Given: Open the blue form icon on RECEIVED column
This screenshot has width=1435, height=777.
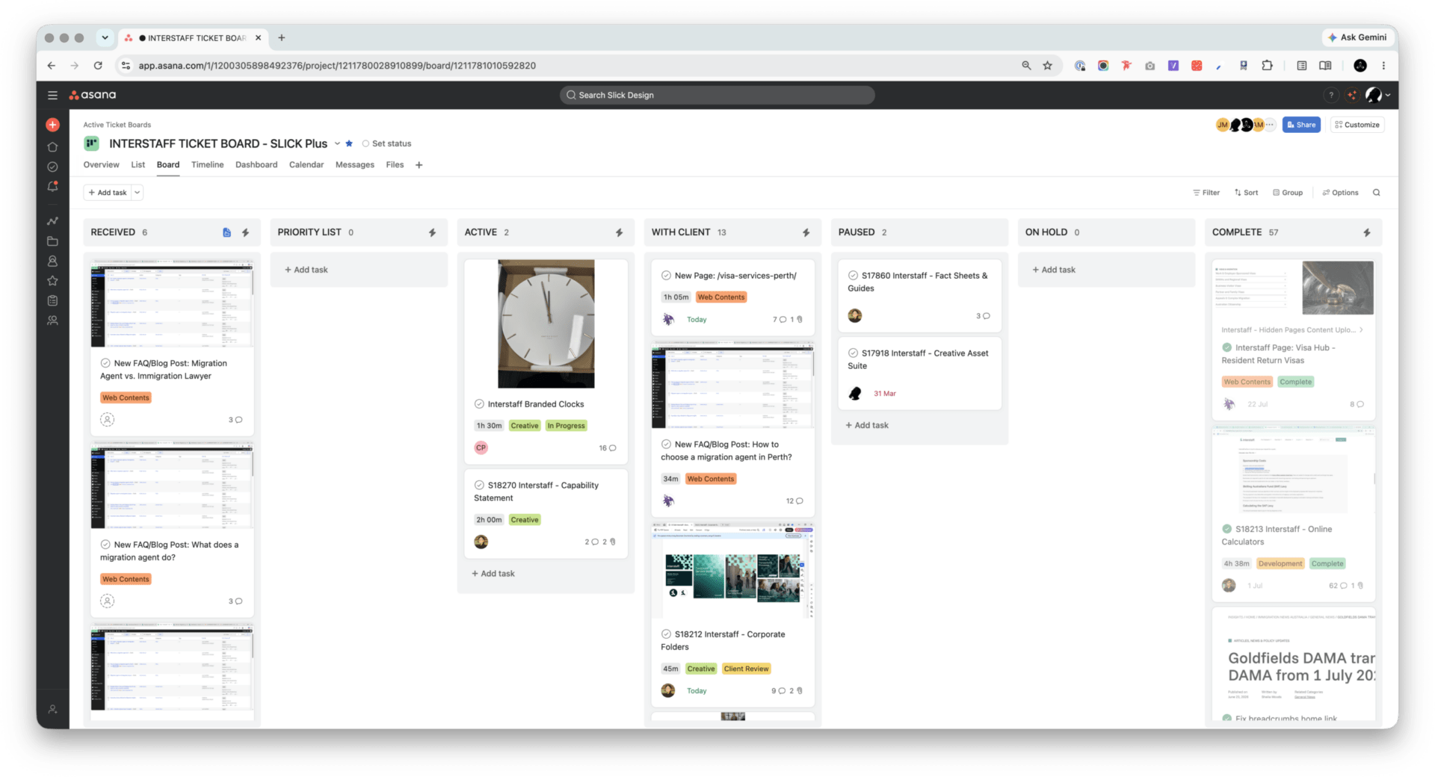Looking at the screenshot, I should 226,232.
